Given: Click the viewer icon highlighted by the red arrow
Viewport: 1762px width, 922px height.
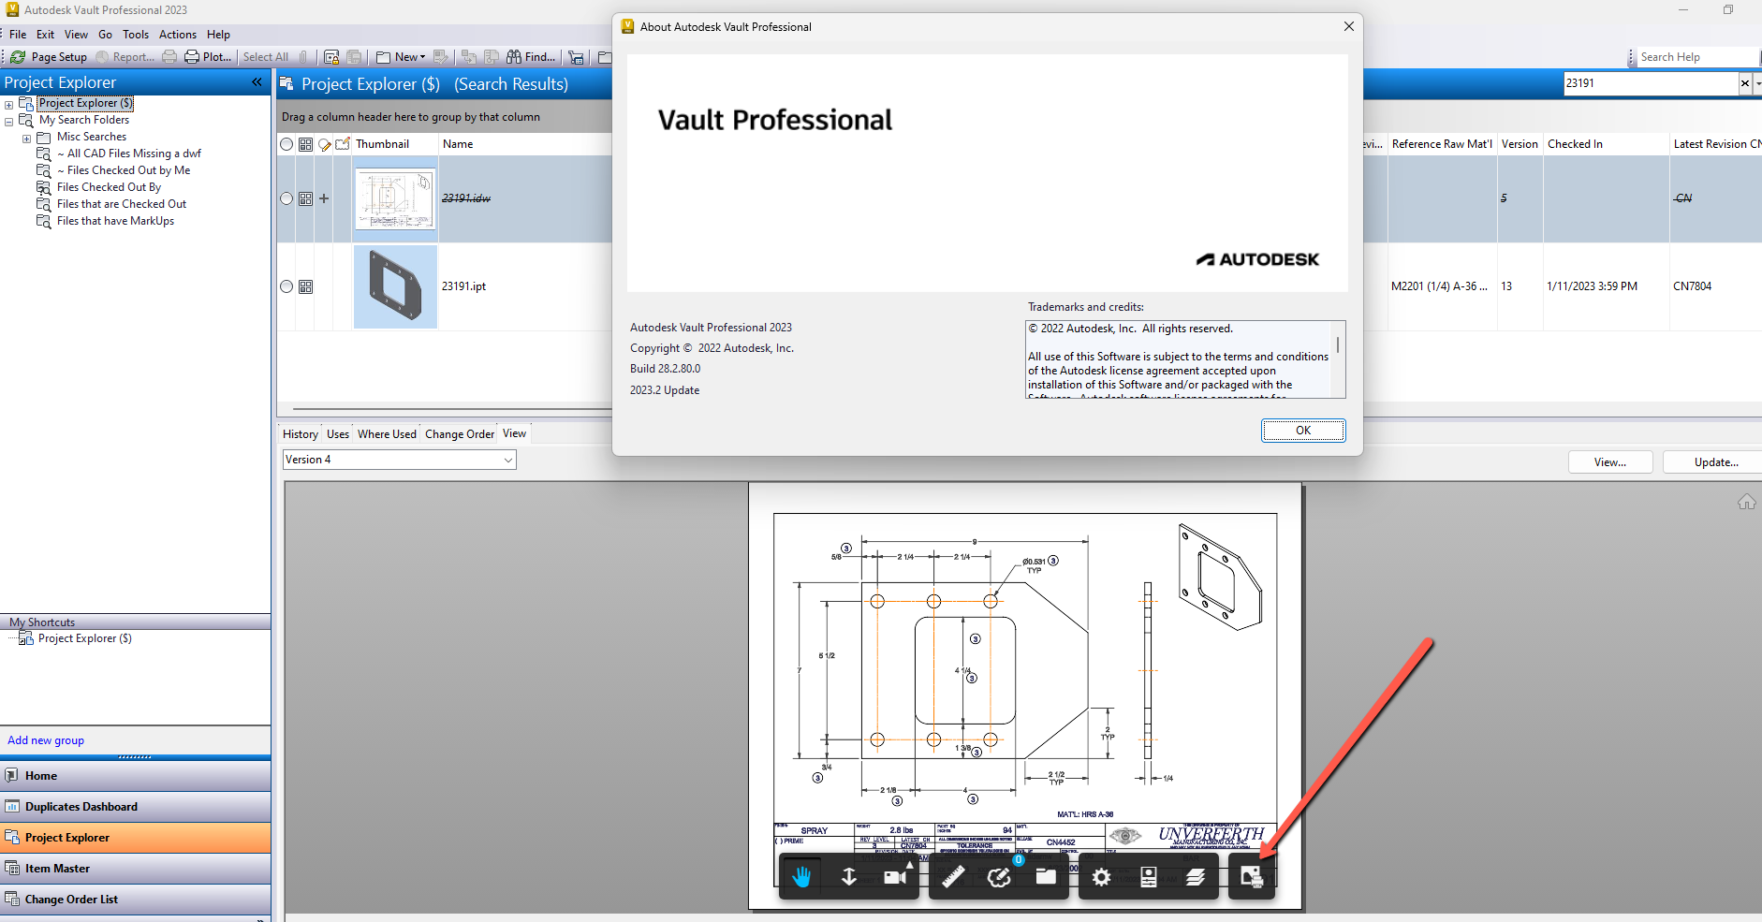Looking at the screenshot, I should coord(1252,878).
